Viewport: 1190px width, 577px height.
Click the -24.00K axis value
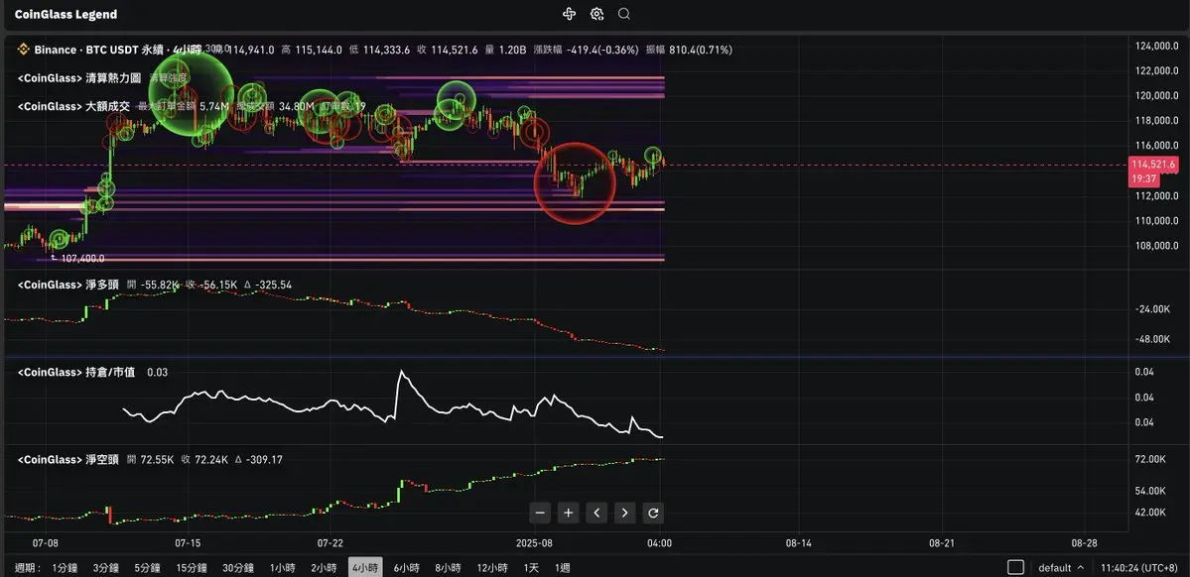(x=1152, y=309)
